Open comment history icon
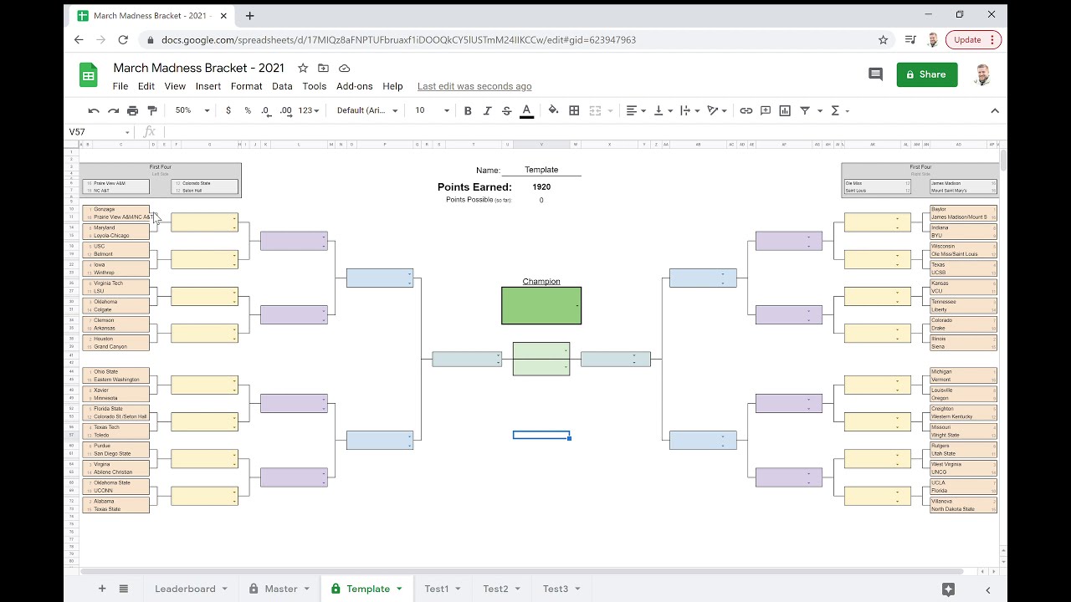Image resolution: width=1071 pixels, height=602 pixels. [x=876, y=74]
